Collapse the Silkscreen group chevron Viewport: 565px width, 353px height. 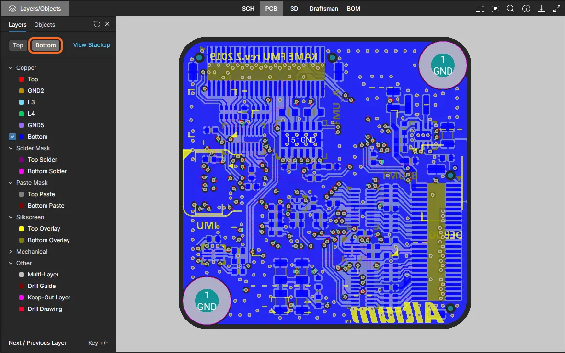pyautogui.click(x=11, y=217)
